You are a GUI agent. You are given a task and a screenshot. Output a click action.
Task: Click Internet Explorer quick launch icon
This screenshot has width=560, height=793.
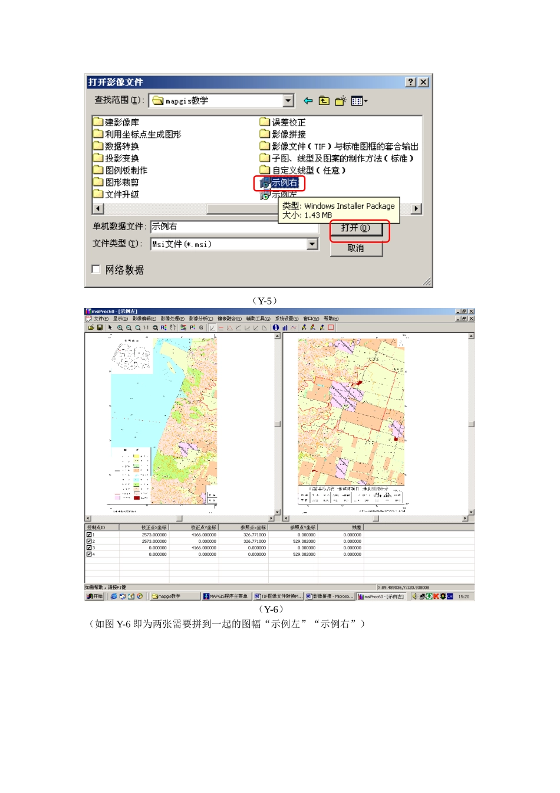click(x=114, y=597)
